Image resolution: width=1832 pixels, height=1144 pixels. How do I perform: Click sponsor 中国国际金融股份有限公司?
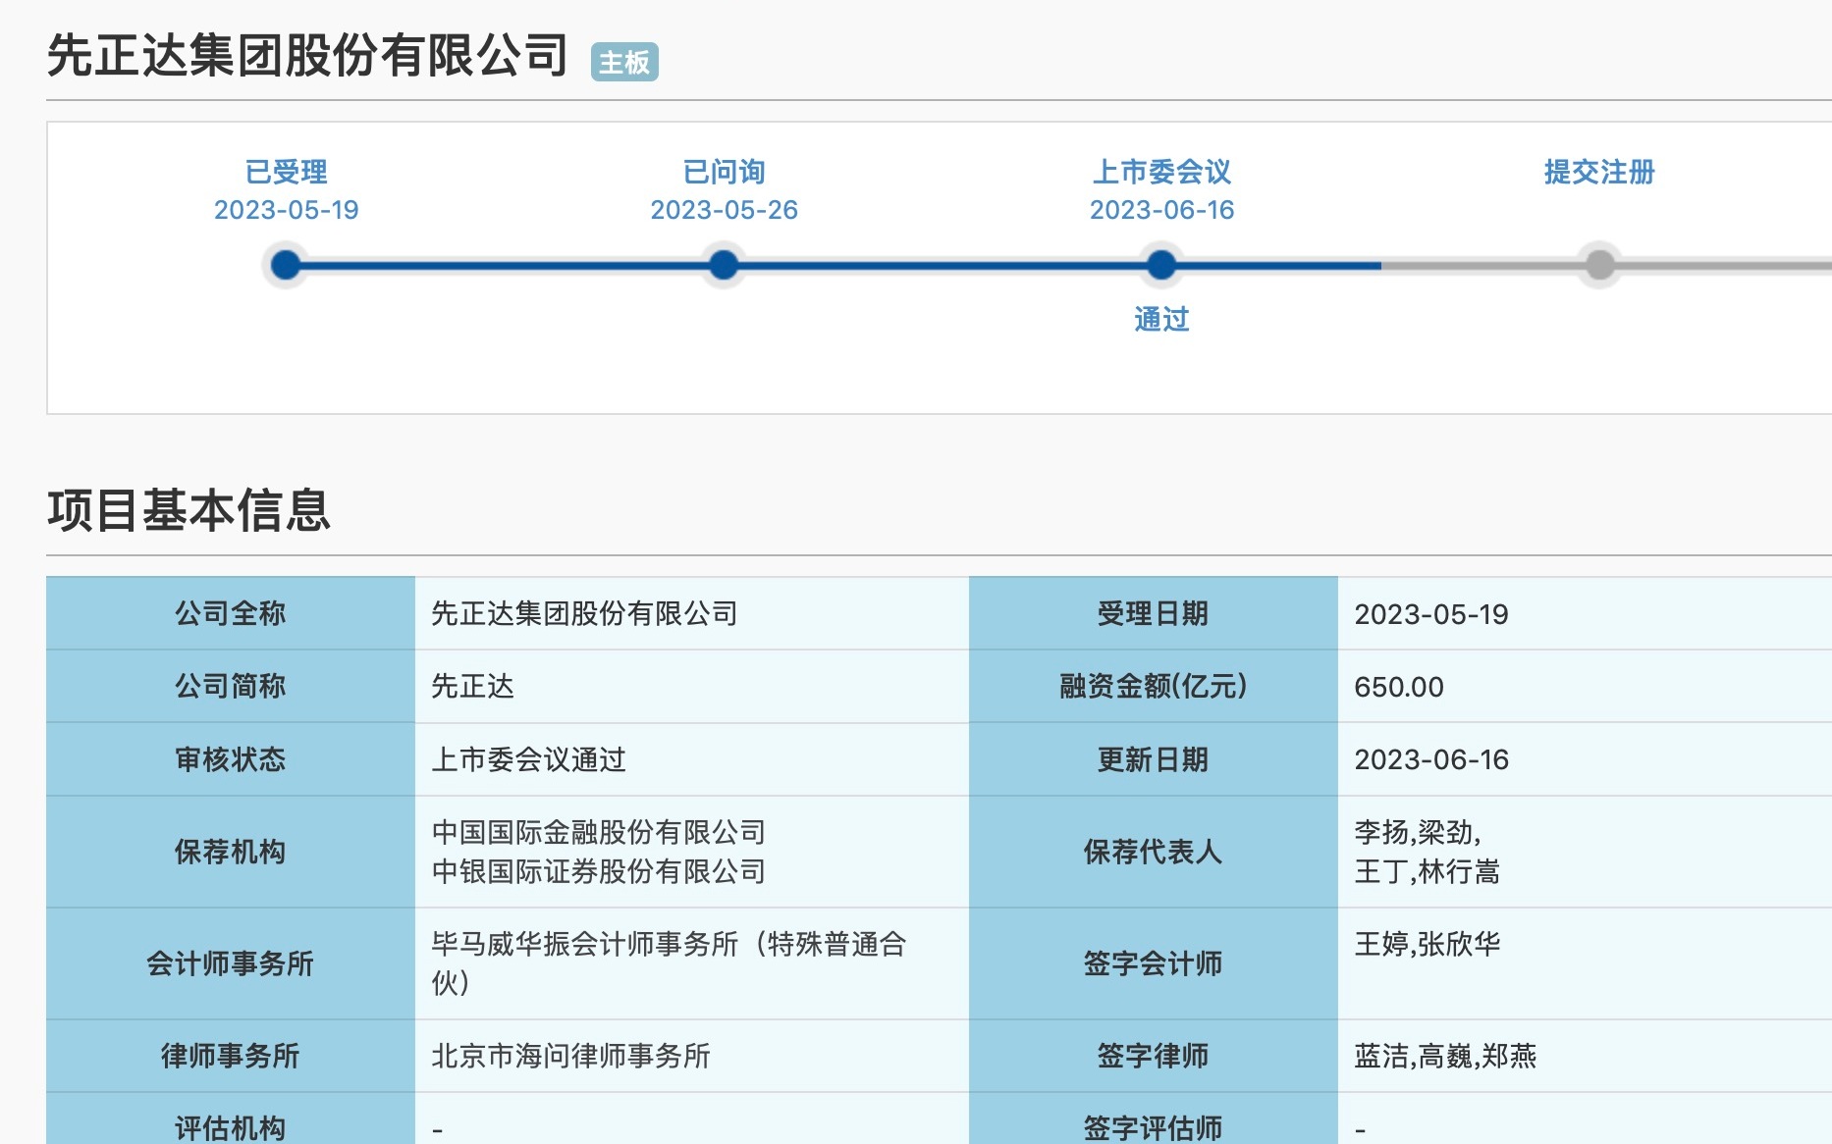pos(598,832)
